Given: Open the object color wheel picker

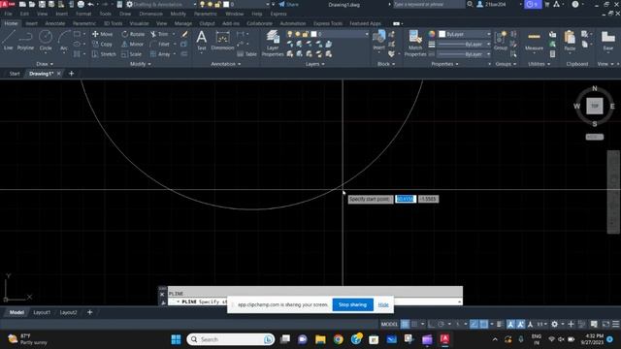Looking at the screenshot, I should tap(431, 34).
